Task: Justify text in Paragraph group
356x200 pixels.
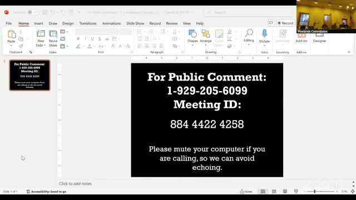Action: pos(161,46)
